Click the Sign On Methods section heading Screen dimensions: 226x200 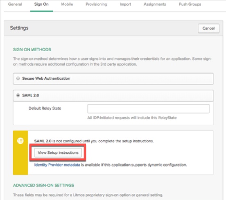32,49
